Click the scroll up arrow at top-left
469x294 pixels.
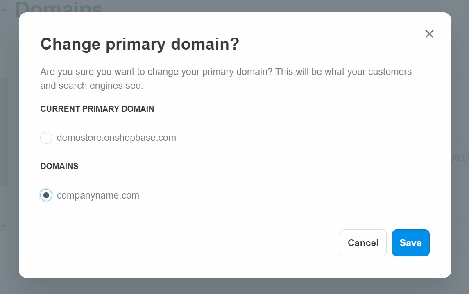[4, 9]
